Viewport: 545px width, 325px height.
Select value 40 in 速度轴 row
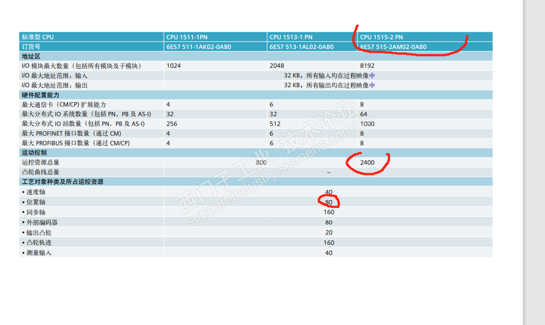coord(329,192)
